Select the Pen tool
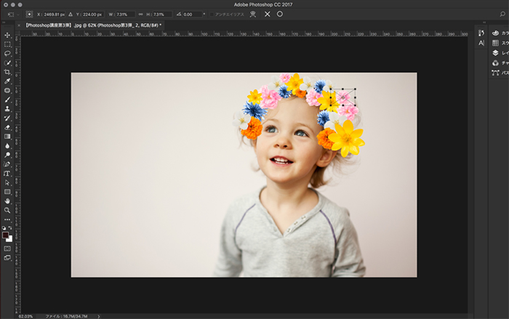 tap(7, 164)
